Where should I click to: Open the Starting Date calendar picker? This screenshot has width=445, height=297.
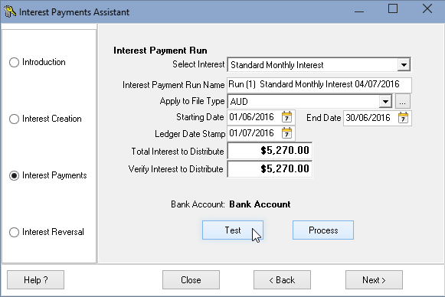(286, 117)
